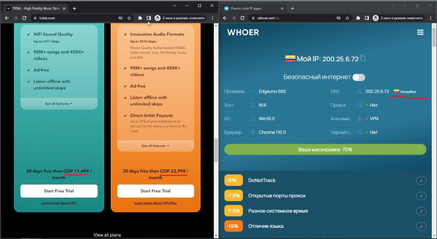The image size is (437, 239).
Task: Toggle the Безопасный интернет switch
Action: [x=359, y=78]
